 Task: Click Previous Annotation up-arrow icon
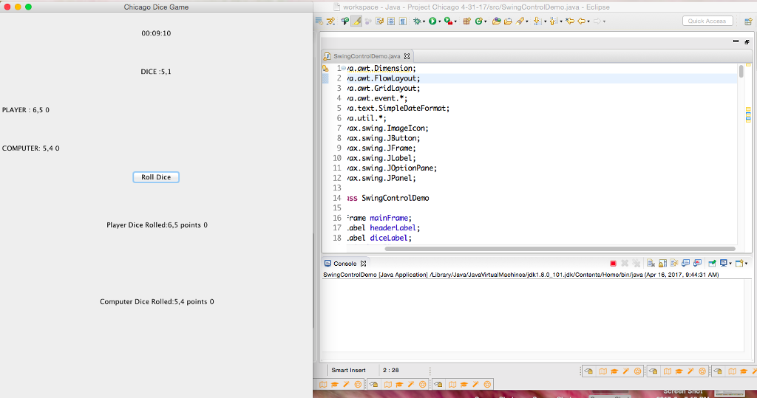(x=553, y=21)
